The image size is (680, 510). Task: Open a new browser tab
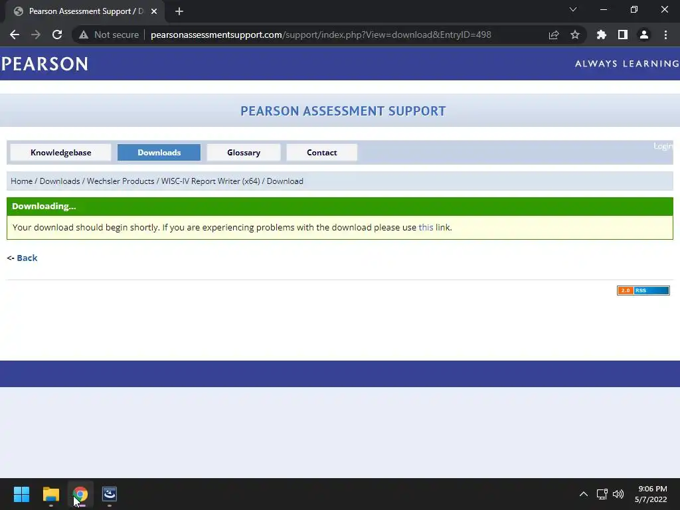click(x=179, y=11)
